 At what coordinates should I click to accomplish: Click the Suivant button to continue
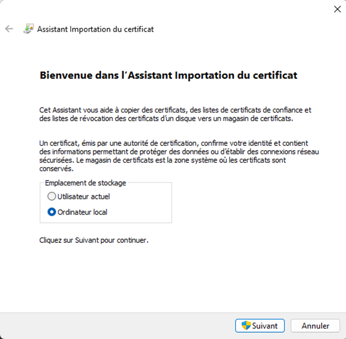point(260,326)
